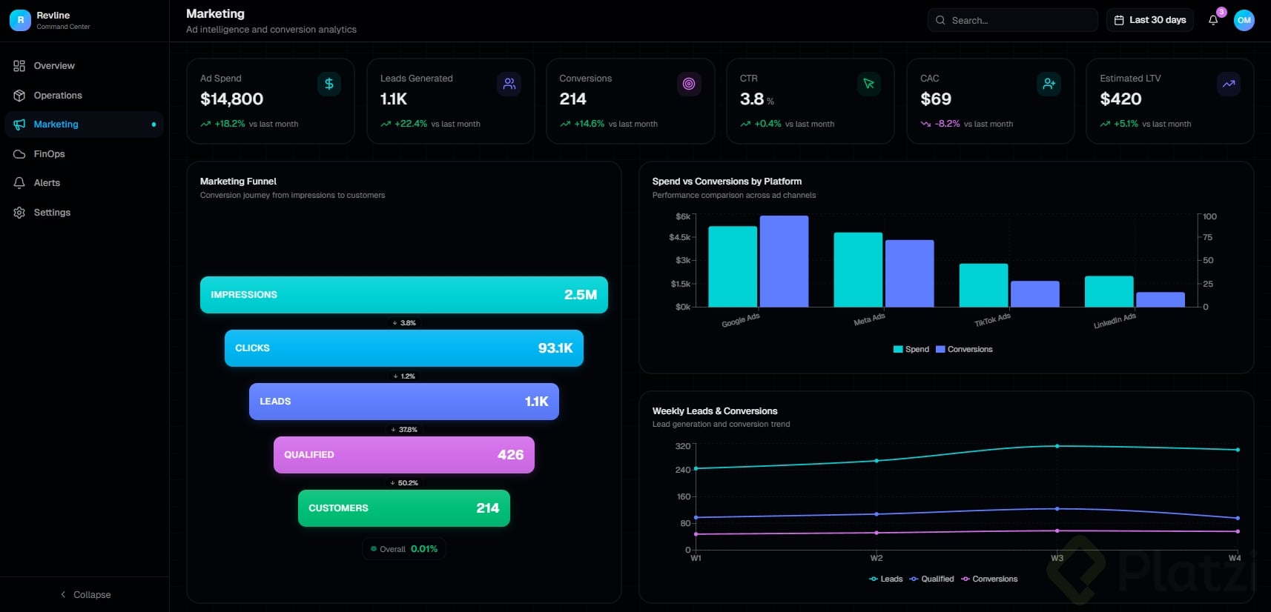Click the Leads Generated people icon
1271x612 pixels.
click(509, 84)
